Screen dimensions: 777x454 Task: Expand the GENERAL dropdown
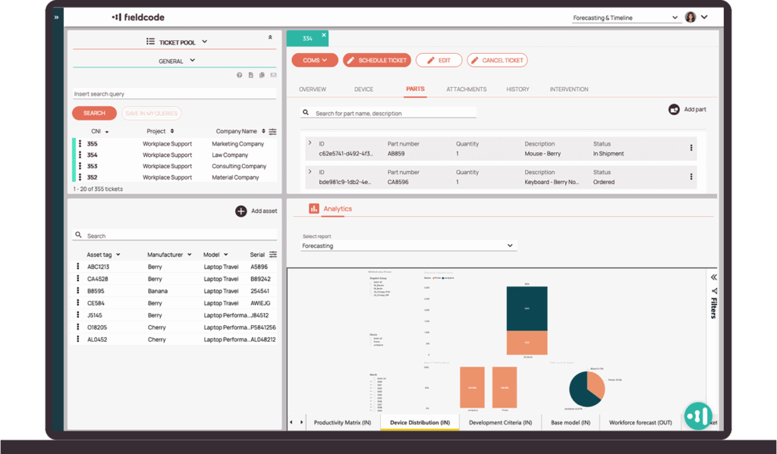(176, 61)
